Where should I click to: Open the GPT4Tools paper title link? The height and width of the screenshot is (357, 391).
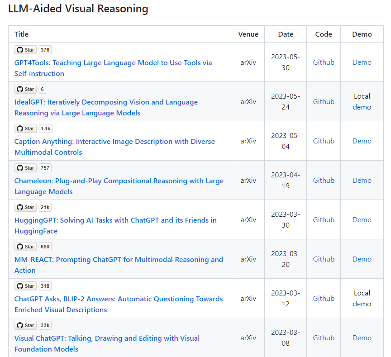(113, 68)
